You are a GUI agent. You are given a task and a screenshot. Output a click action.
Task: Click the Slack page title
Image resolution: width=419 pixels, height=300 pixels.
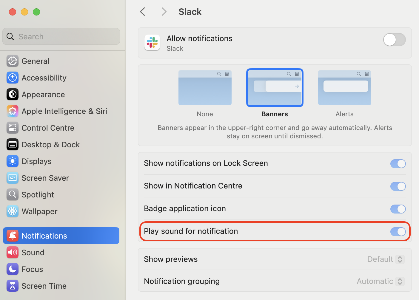tap(190, 12)
